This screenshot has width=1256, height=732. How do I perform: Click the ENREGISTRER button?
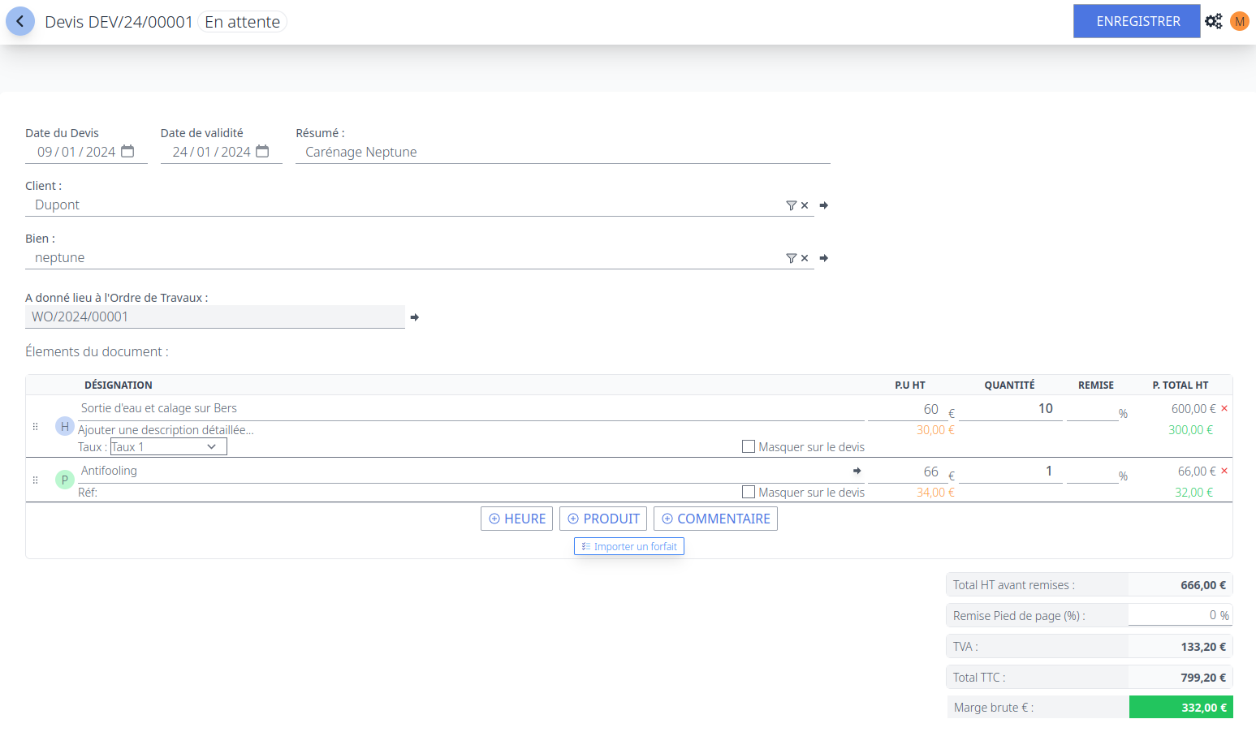[1136, 21]
